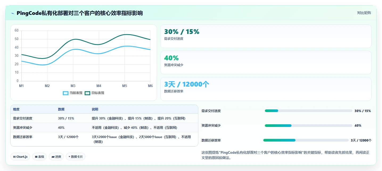Toggle the 当前表现 legend swatch
Viewport: 382px width, 171px height.
tap(65, 93)
